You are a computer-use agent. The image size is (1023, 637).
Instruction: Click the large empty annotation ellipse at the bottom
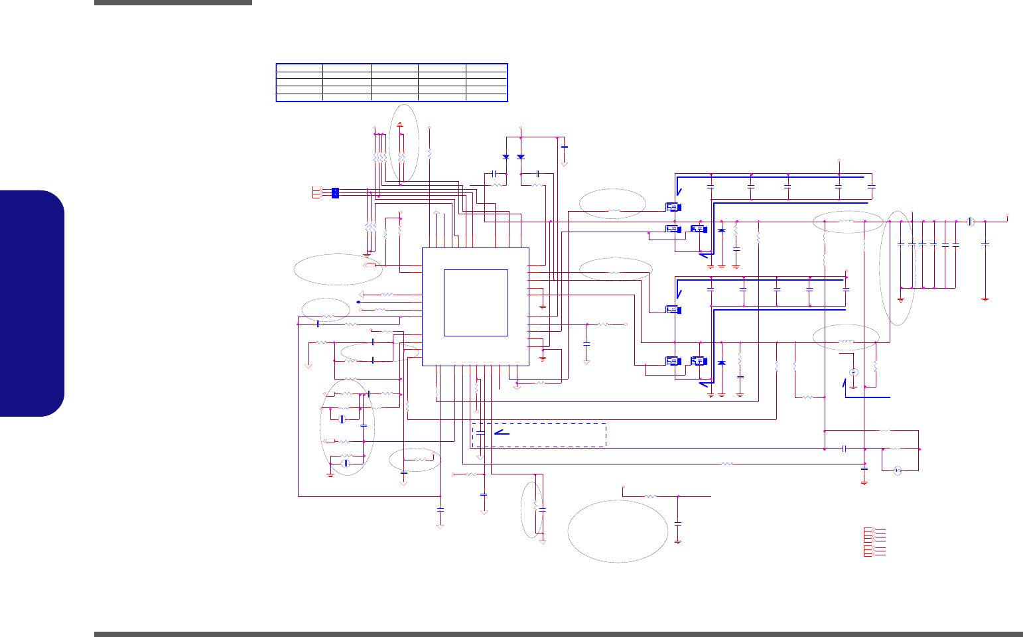pos(618,531)
